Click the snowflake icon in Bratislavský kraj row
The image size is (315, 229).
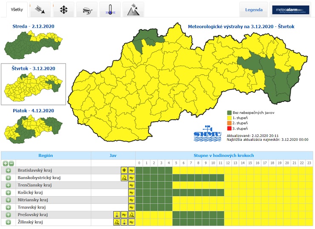(124, 171)
